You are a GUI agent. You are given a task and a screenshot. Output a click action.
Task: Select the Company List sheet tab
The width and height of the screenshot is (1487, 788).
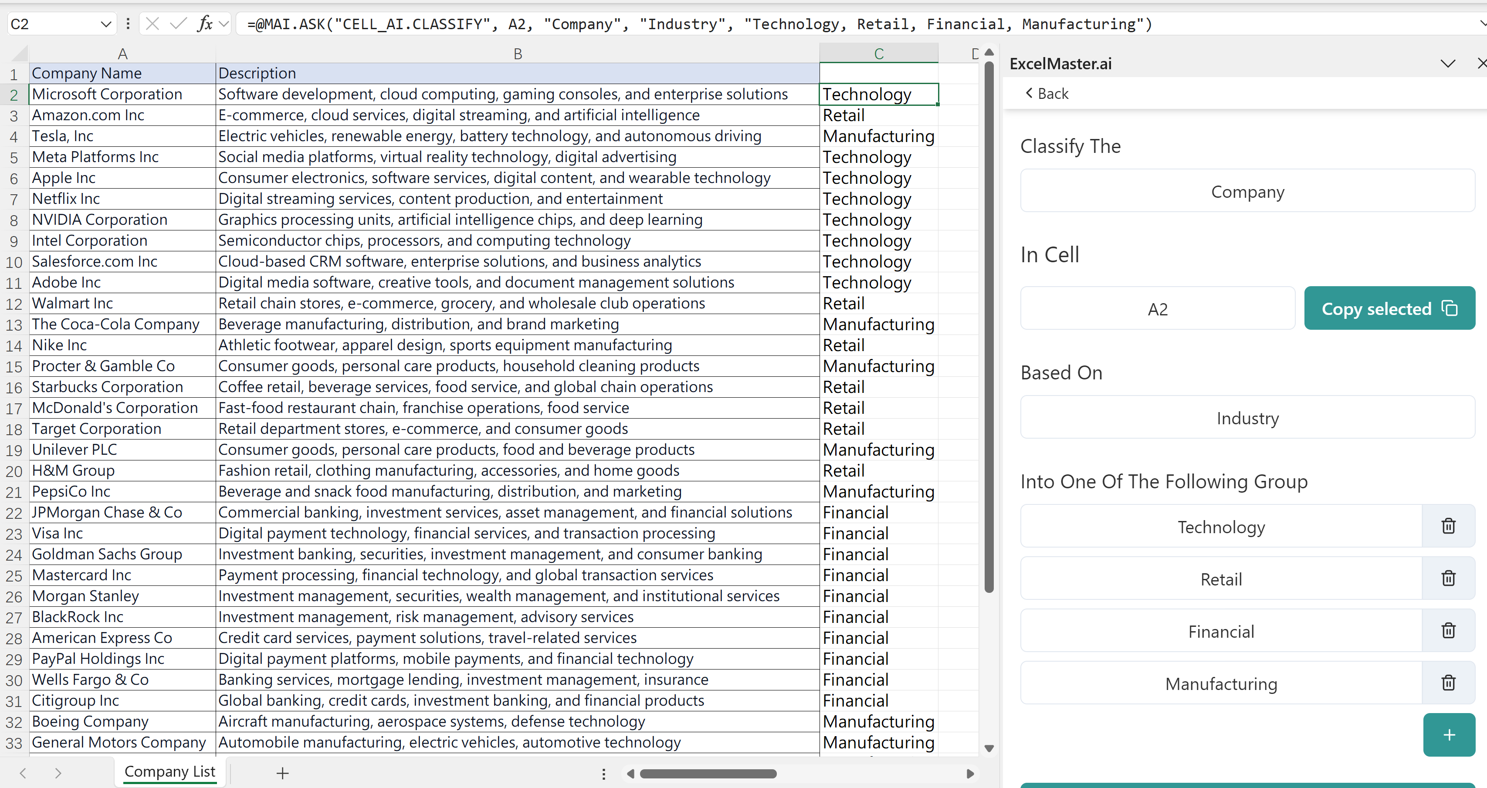click(x=170, y=772)
